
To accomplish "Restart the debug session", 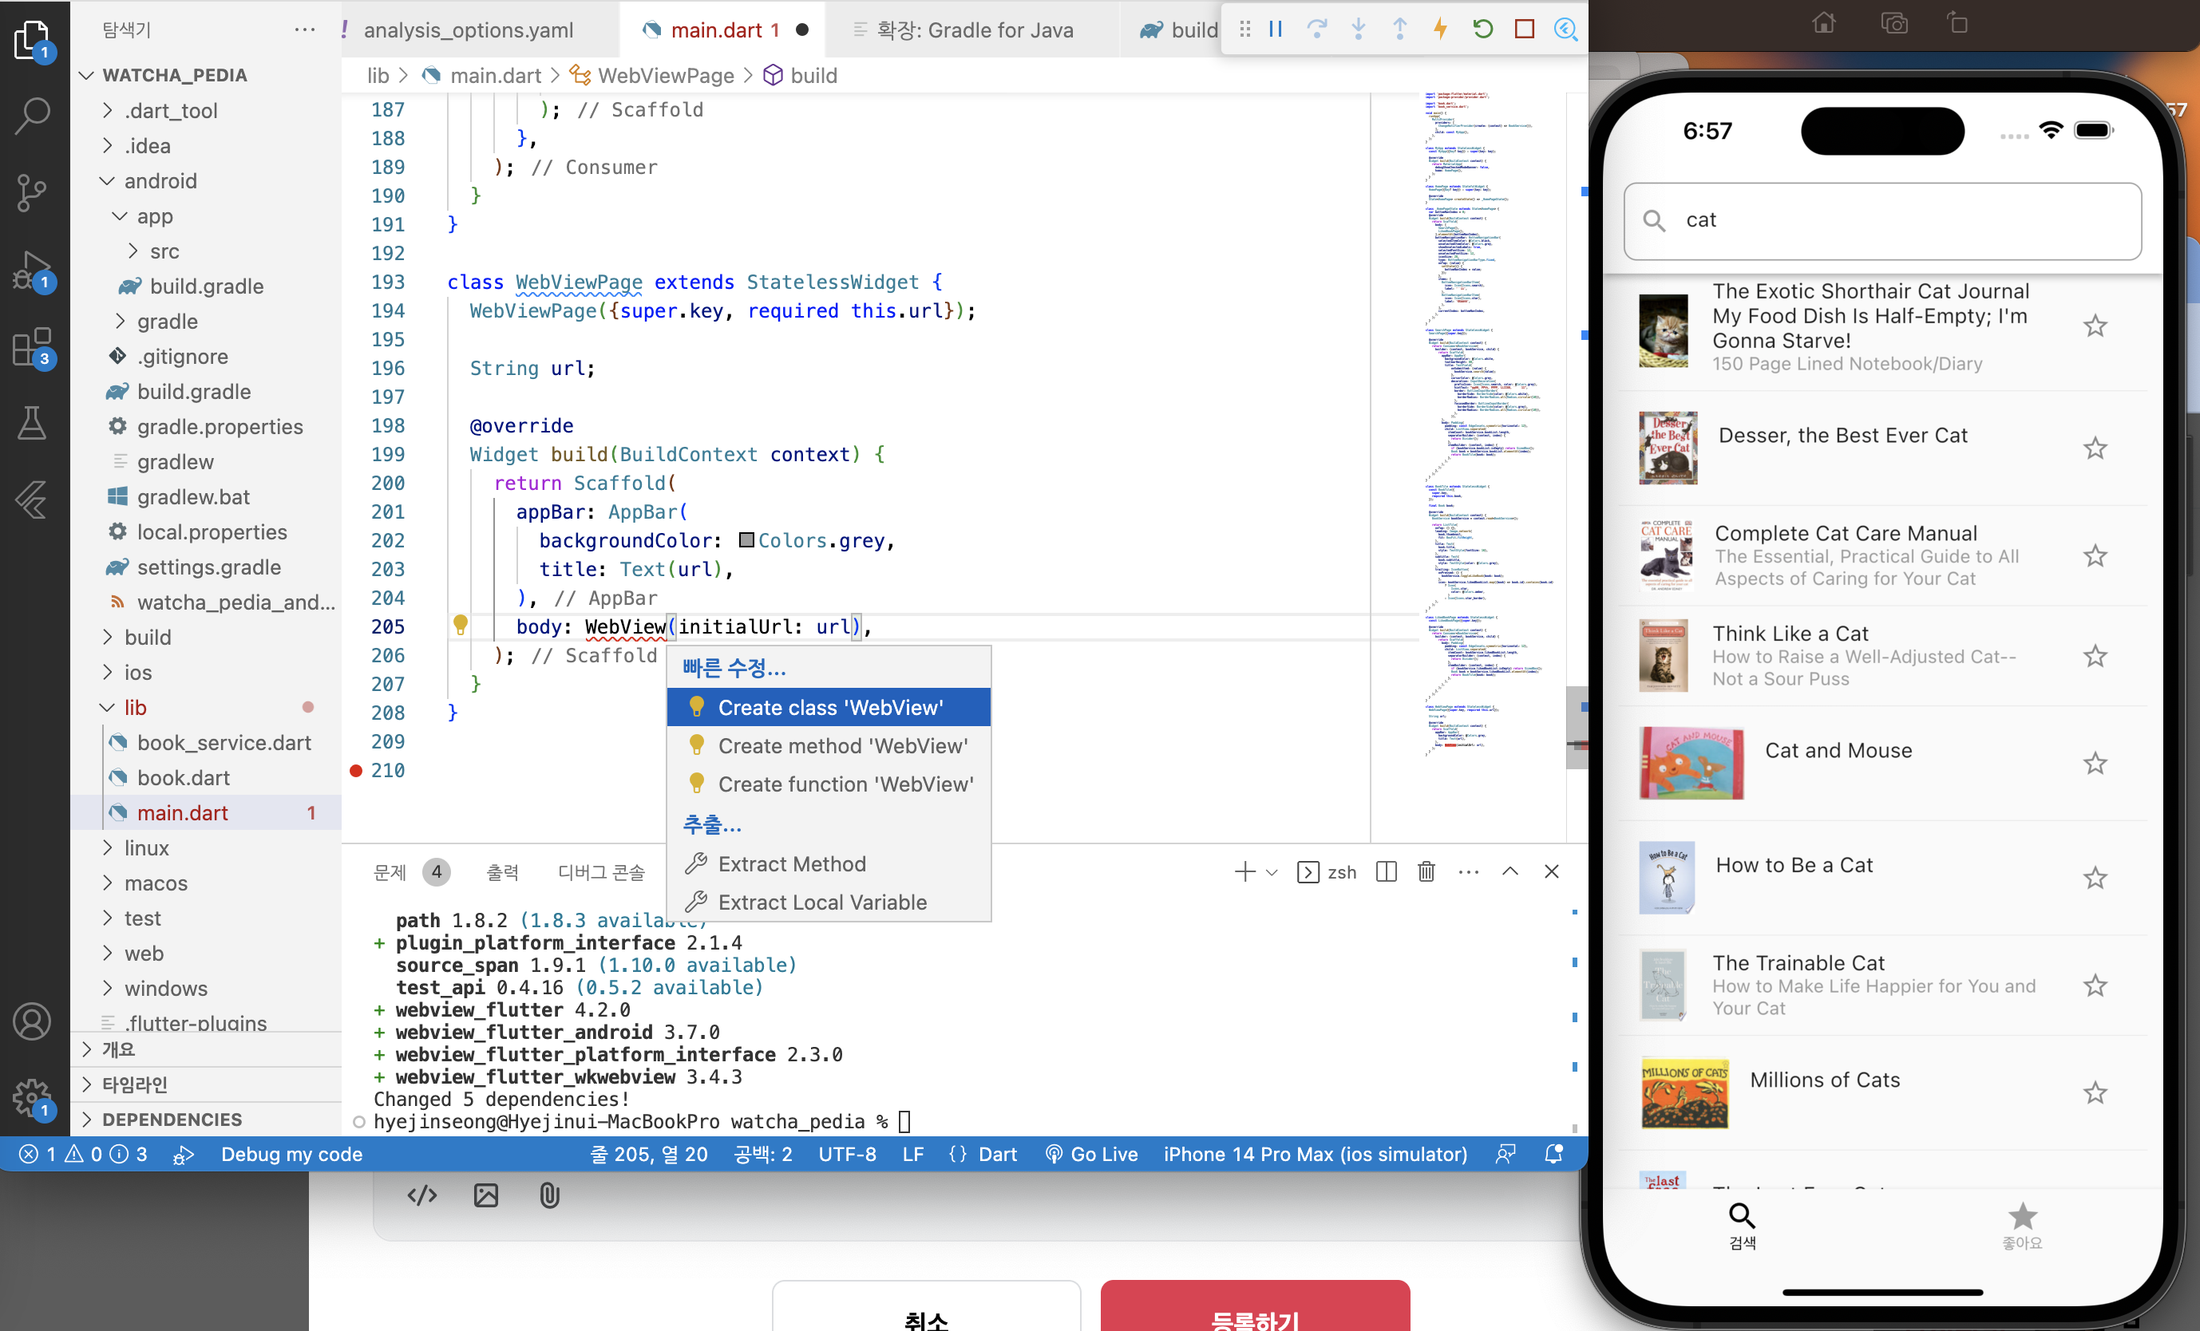I will pyautogui.click(x=1483, y=30).
